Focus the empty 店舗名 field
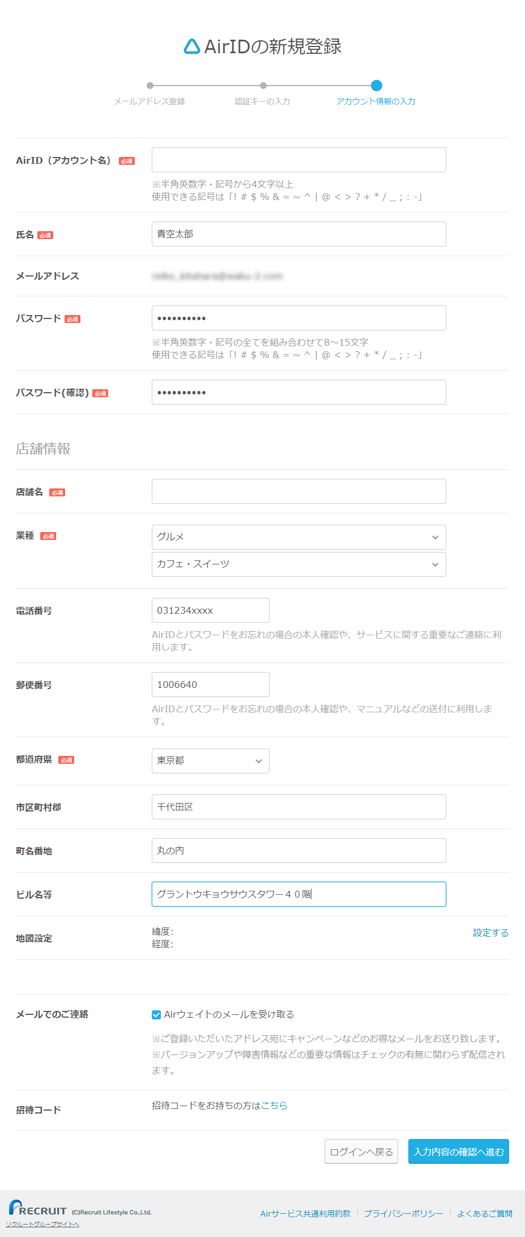Viewport: 525px width, 1237px height. [299, 491]
